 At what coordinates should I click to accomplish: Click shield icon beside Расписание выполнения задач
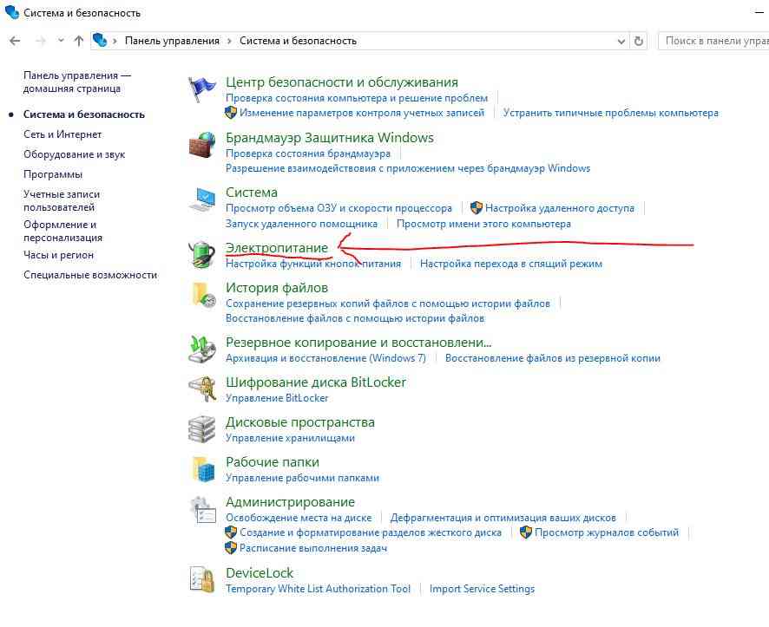point(231,547)
